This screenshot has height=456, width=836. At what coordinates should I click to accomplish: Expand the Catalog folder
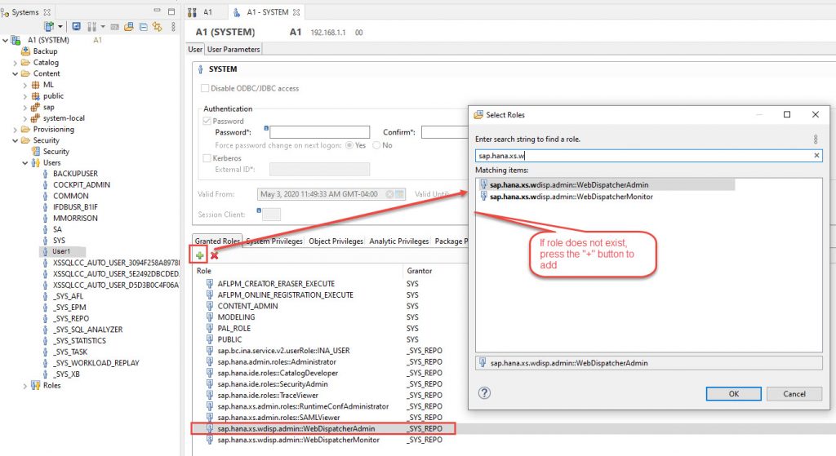point(15,63)
